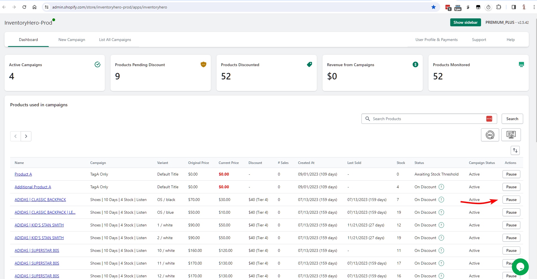Pause the Additional Product A row
537x279 pixels.
click(x=511, y=187)
